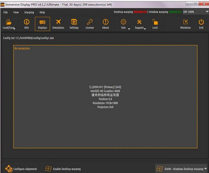Click the Configure alignment icon

tap(9, 169)
